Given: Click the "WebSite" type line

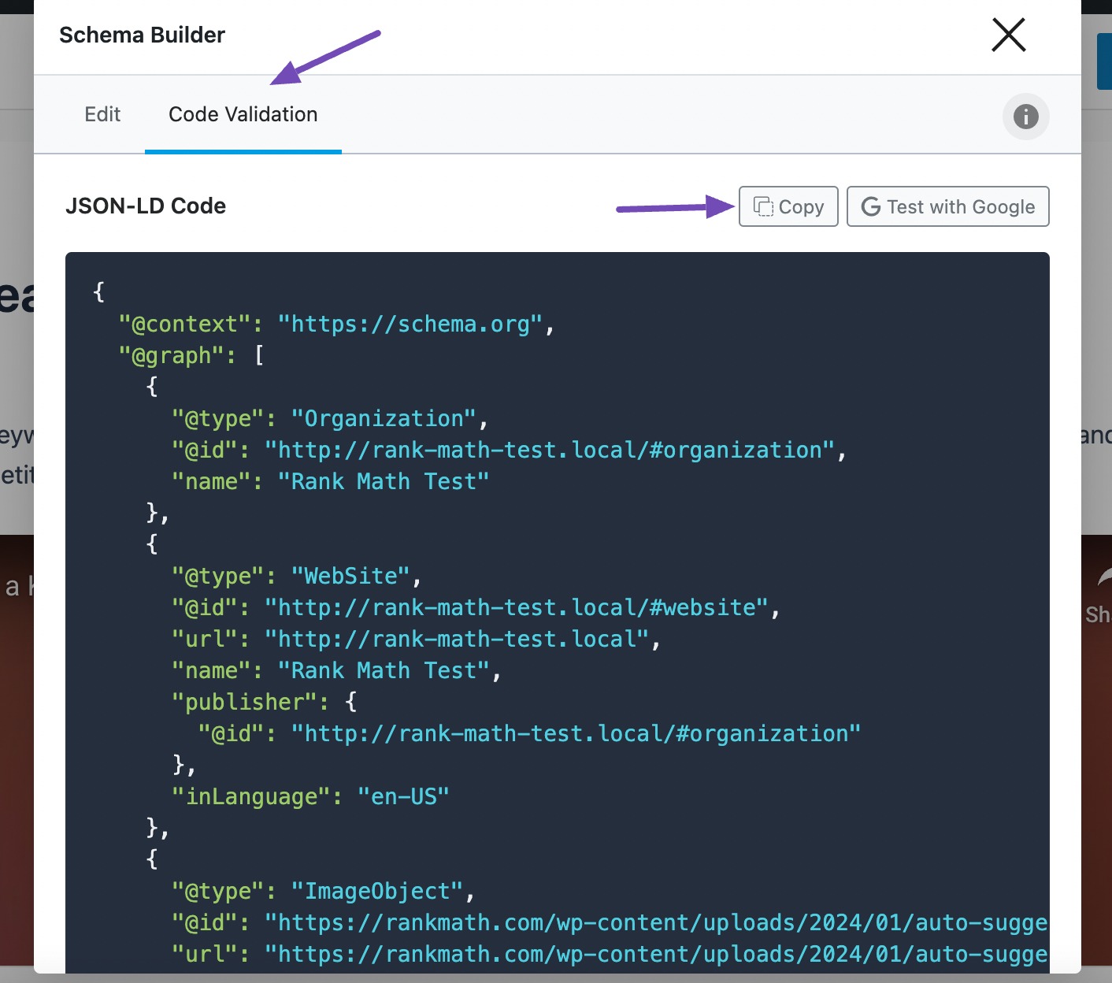Looking at the screenshot, I should 297,577.
